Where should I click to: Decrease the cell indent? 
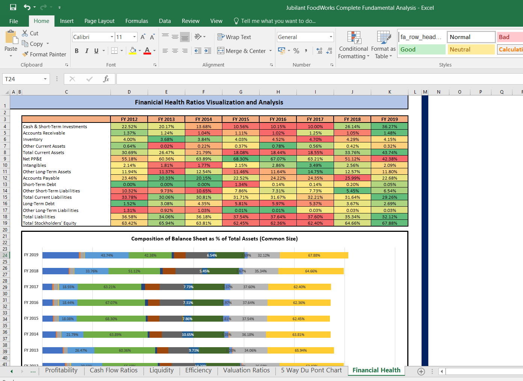pyautogui.click(x=198, y=50)
